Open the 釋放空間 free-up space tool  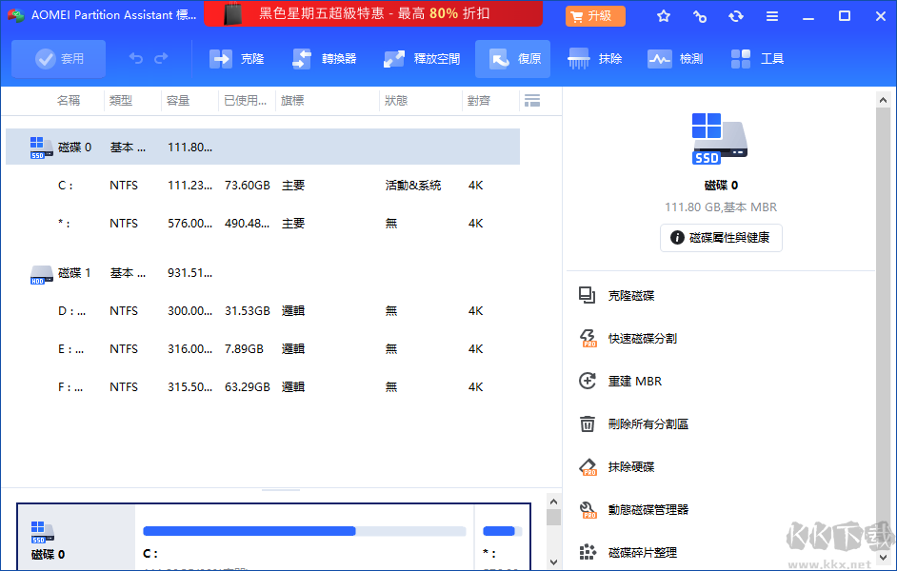(422, 59)
